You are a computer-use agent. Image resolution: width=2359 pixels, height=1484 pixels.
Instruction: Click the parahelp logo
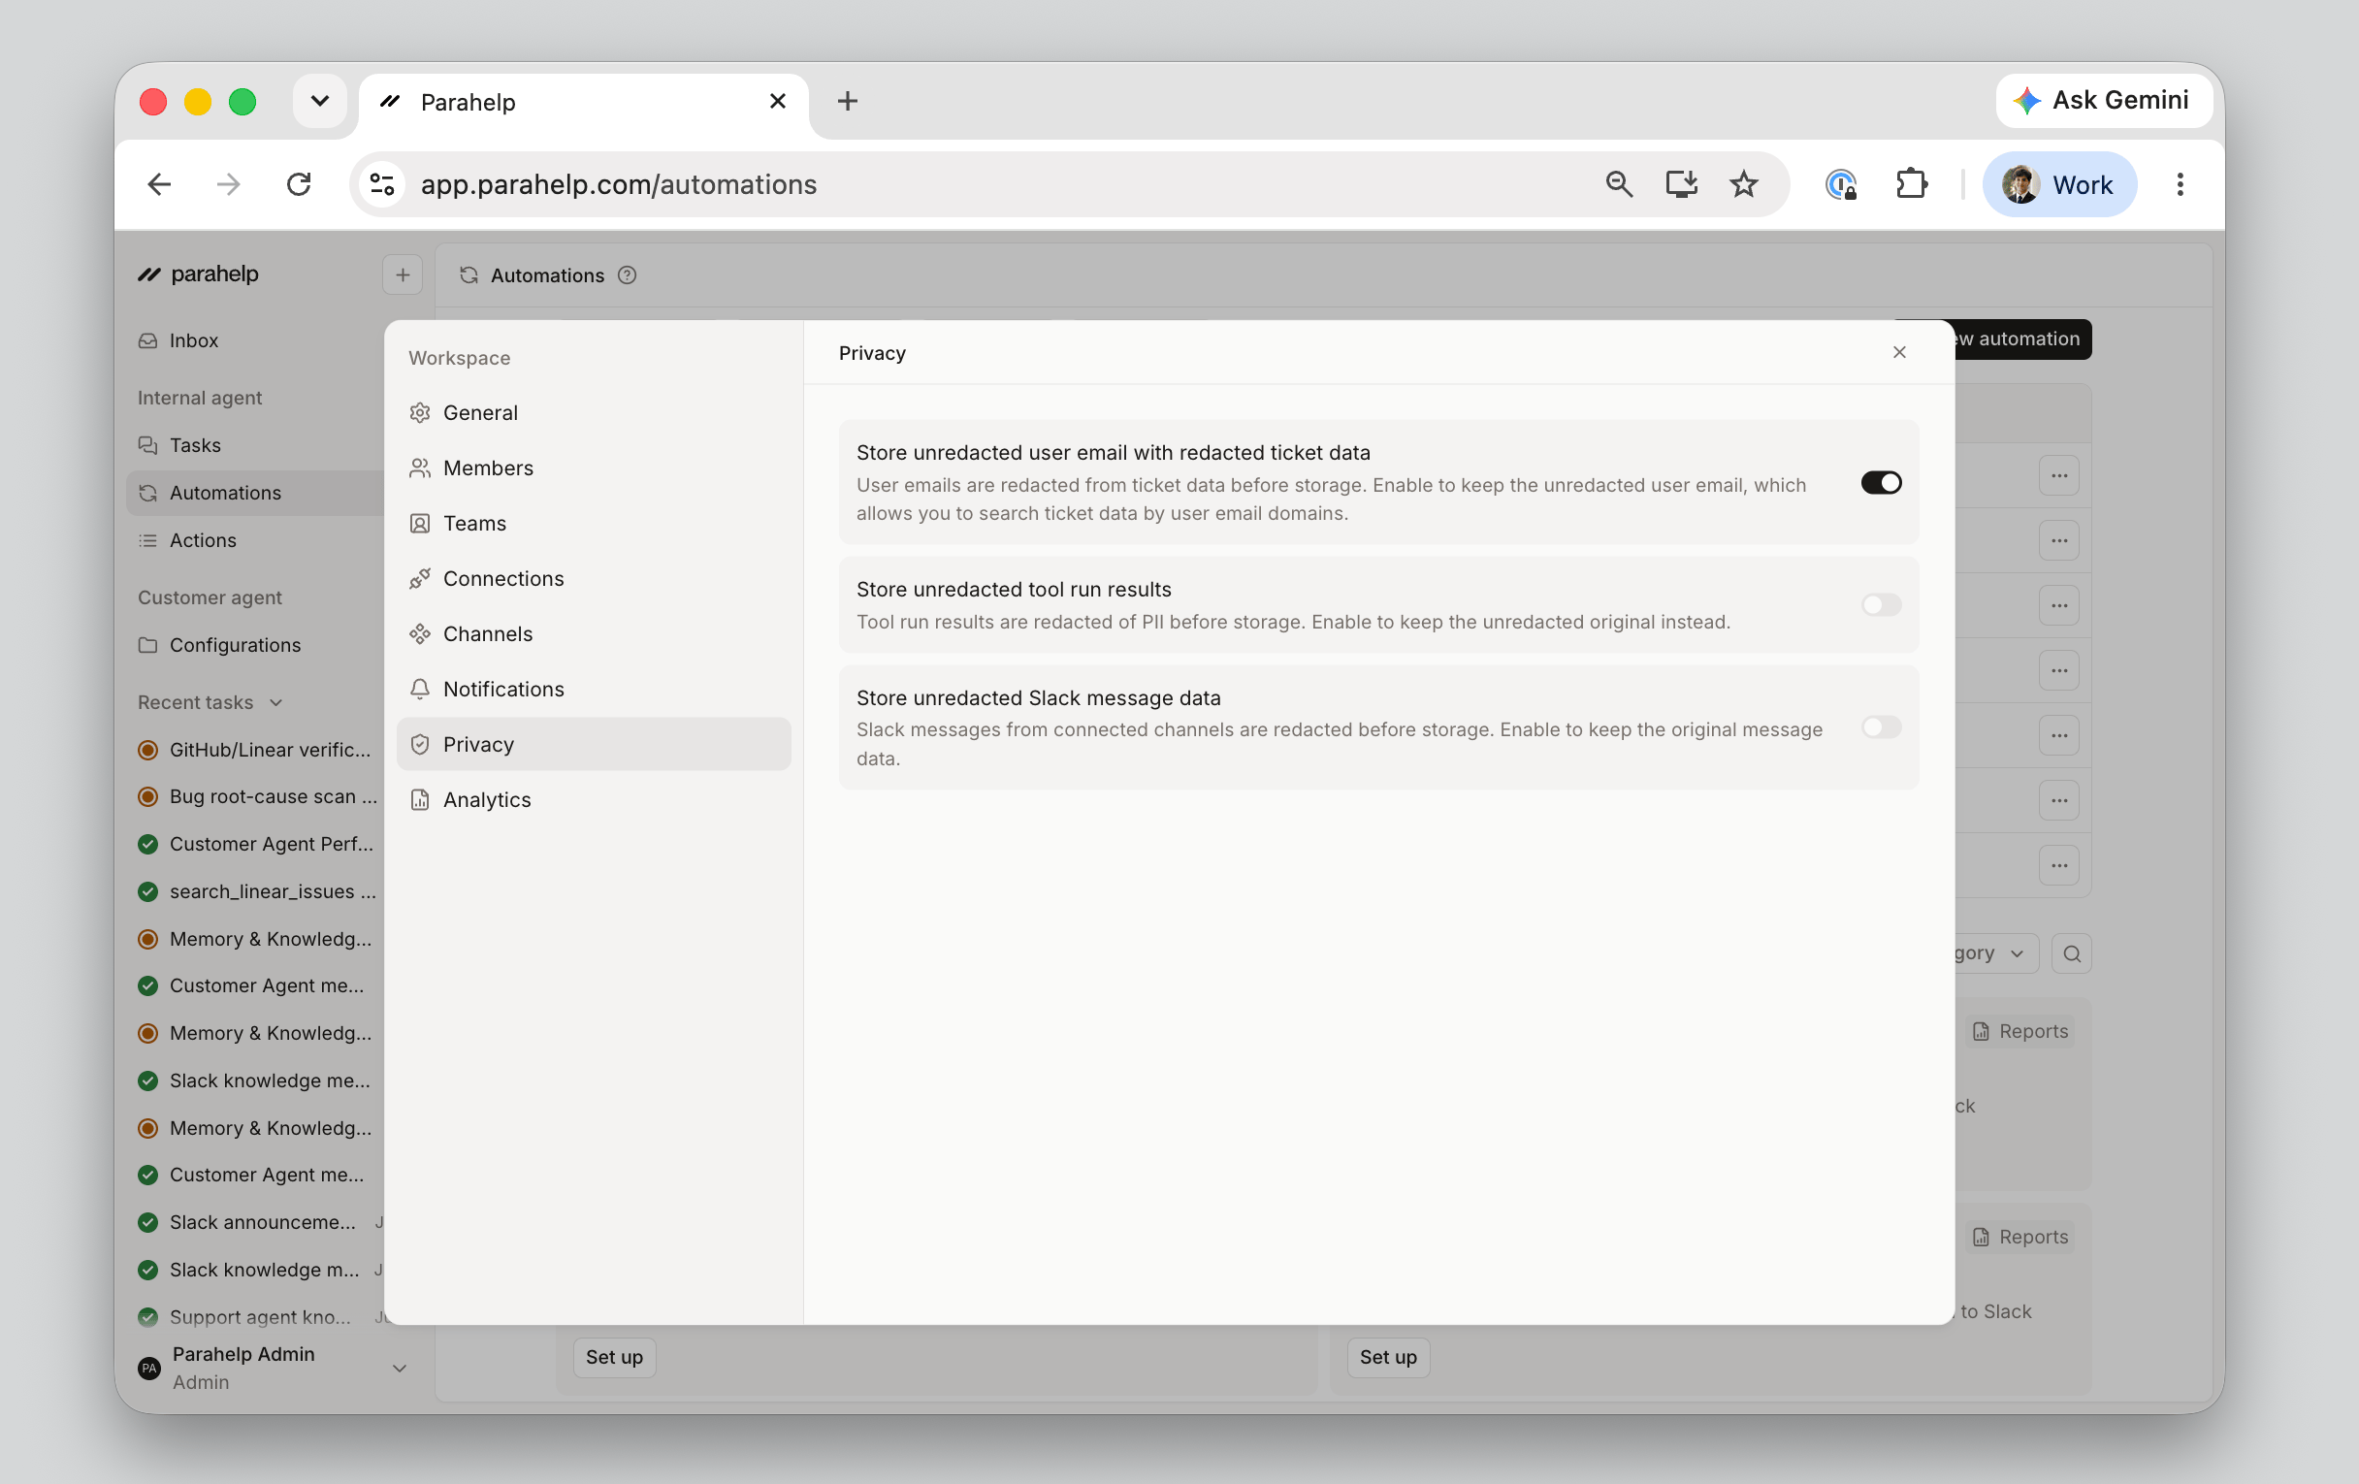(198, 274)
